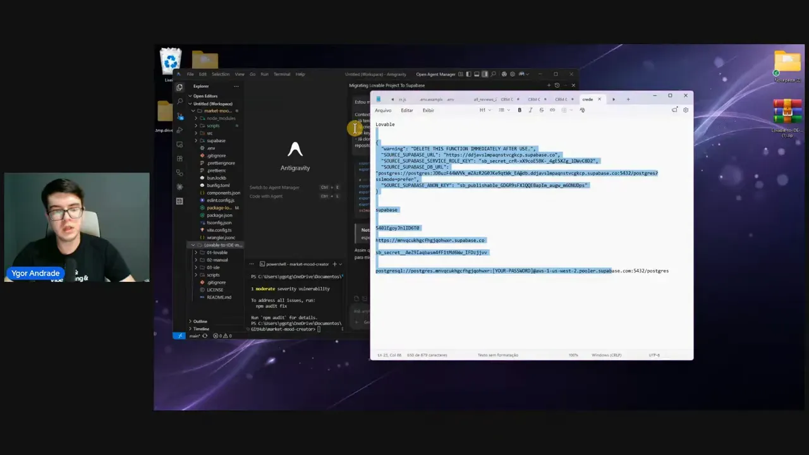
Task: Open the Exibir menu in Notepad
Action: click(x=429, y=111)
